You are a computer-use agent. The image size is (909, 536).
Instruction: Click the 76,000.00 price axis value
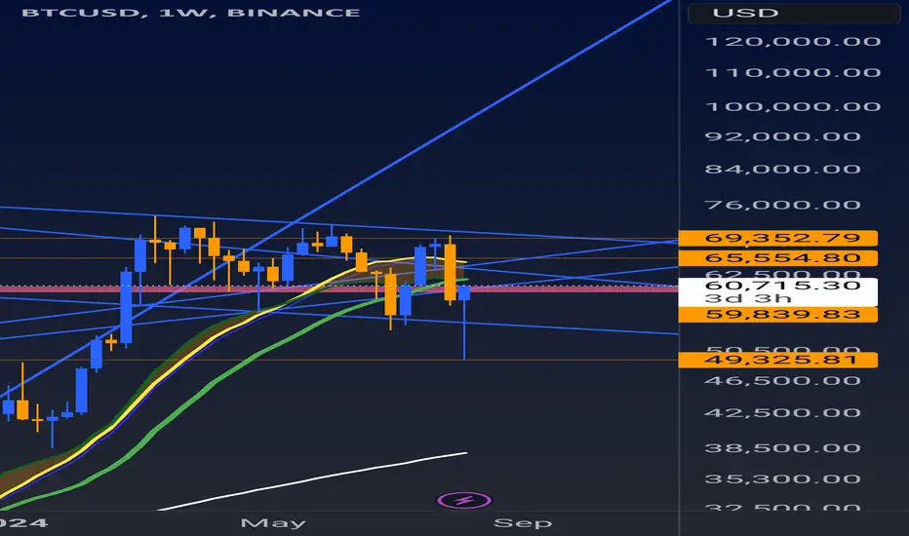pos(782,205)
